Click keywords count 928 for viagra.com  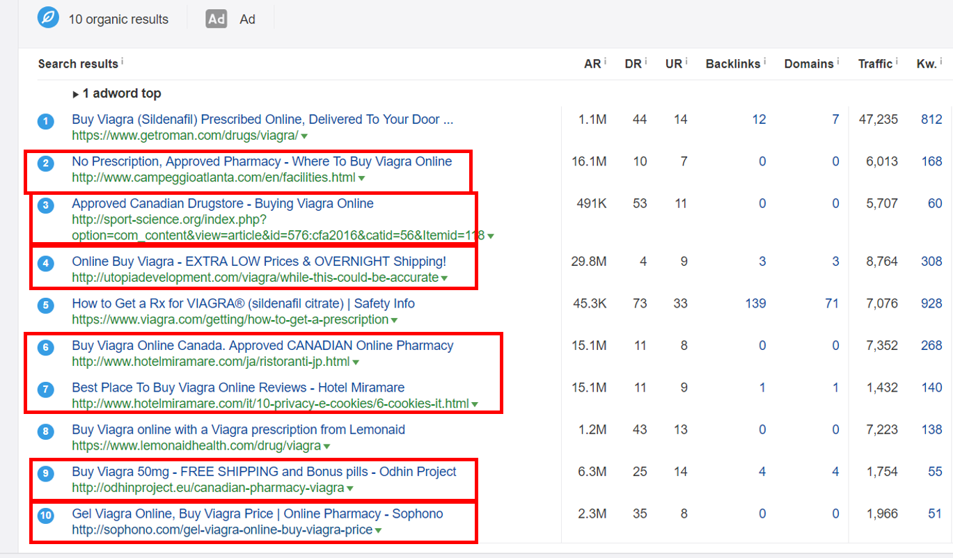pyautogui.click(x=931, y=303)
